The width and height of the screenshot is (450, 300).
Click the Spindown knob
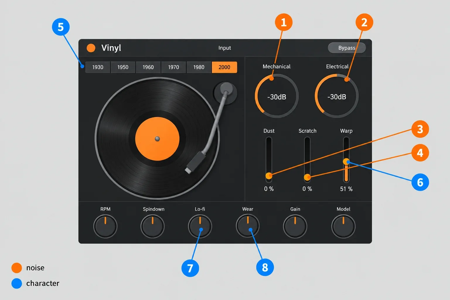point(153,226)
